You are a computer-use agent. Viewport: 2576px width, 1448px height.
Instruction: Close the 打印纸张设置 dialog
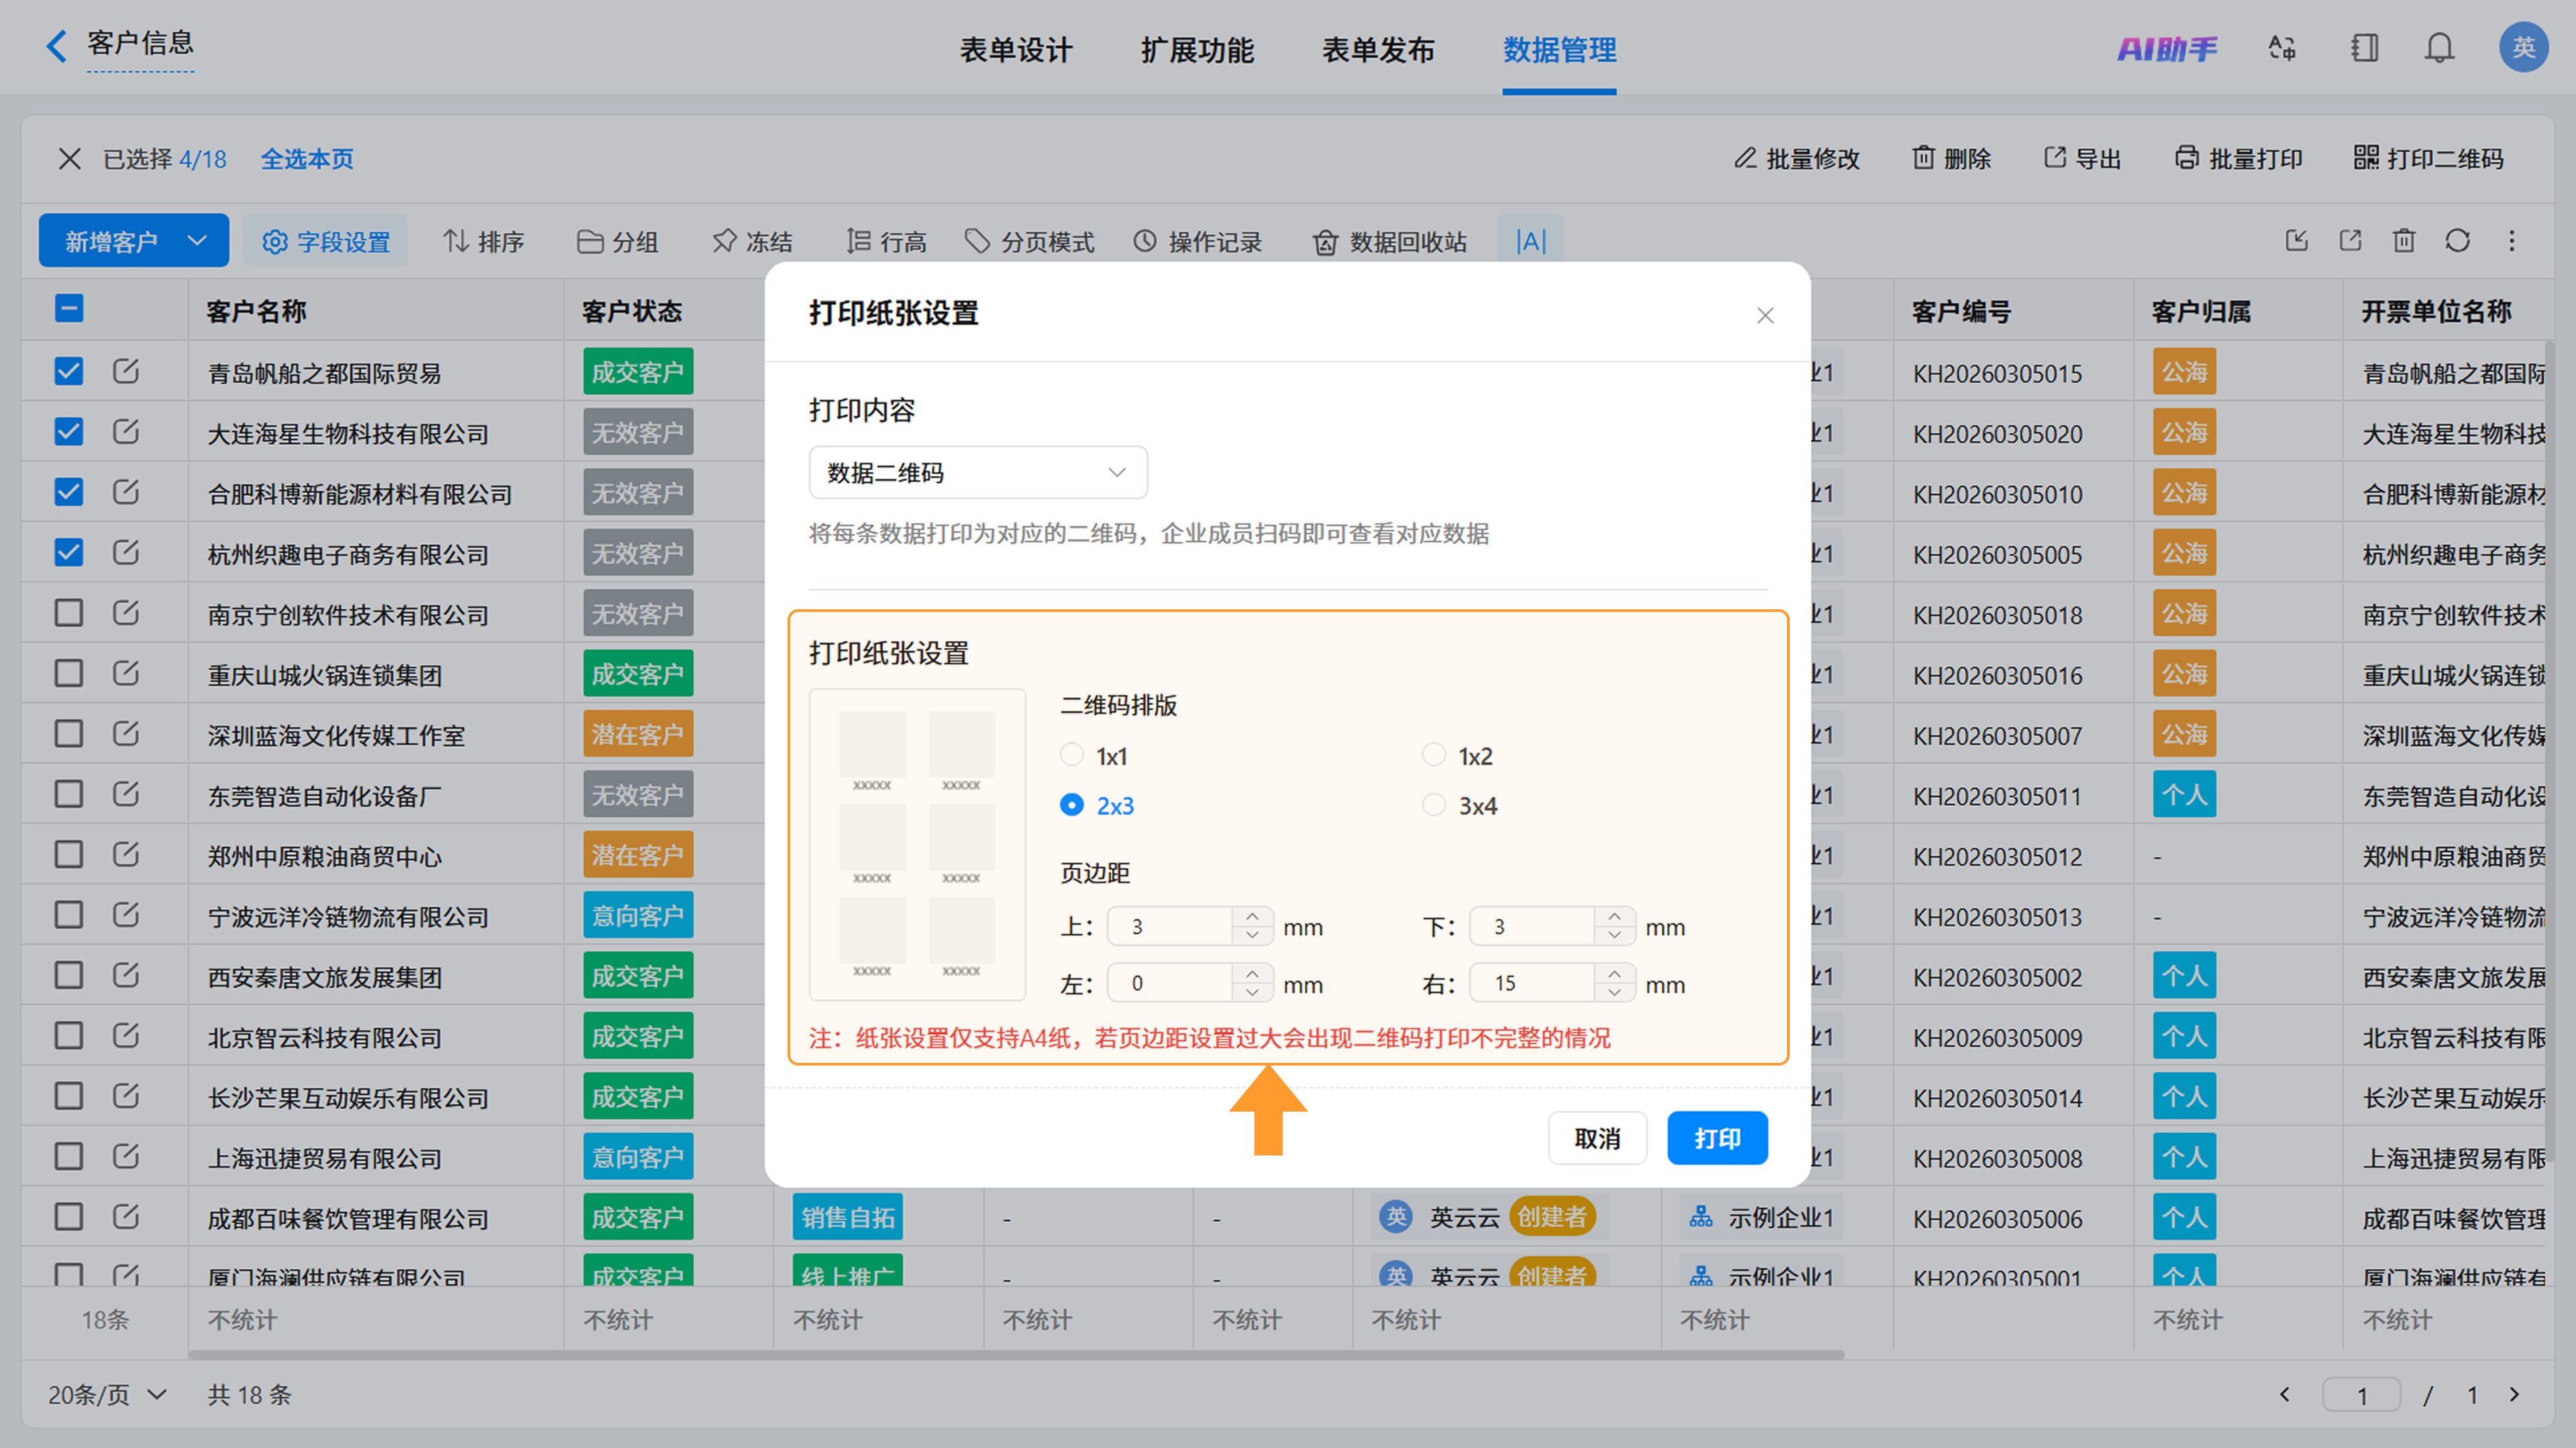tap(1765, 316)
